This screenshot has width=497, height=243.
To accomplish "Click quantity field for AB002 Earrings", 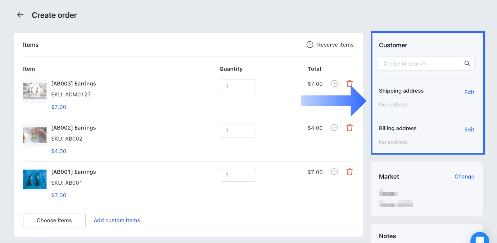I will 238,131.
